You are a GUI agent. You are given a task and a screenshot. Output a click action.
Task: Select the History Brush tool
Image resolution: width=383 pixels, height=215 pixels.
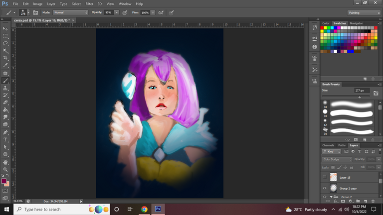[5, 95]
